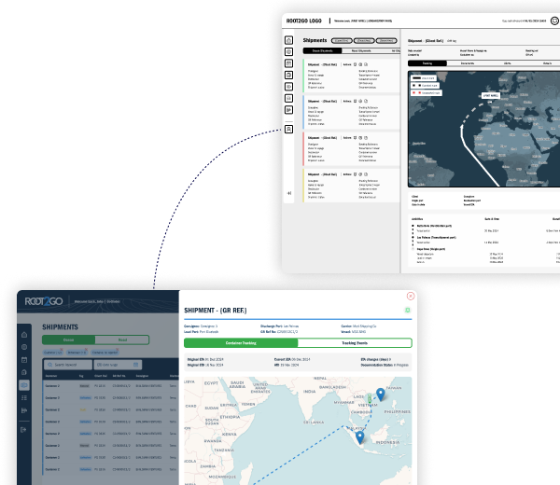Screen dimensions: 560x485
Task: Switch to Documents tab in wireframe detail
Action: pyautogui.click(x=468, y=63)
